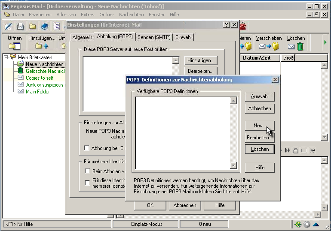Viewport: 331px width, 231px height.
Task: Click the Auswahl button
Action: pos(260,96)
